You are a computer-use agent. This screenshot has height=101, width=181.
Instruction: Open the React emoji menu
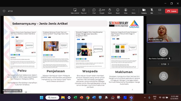[x=118, y=11]
